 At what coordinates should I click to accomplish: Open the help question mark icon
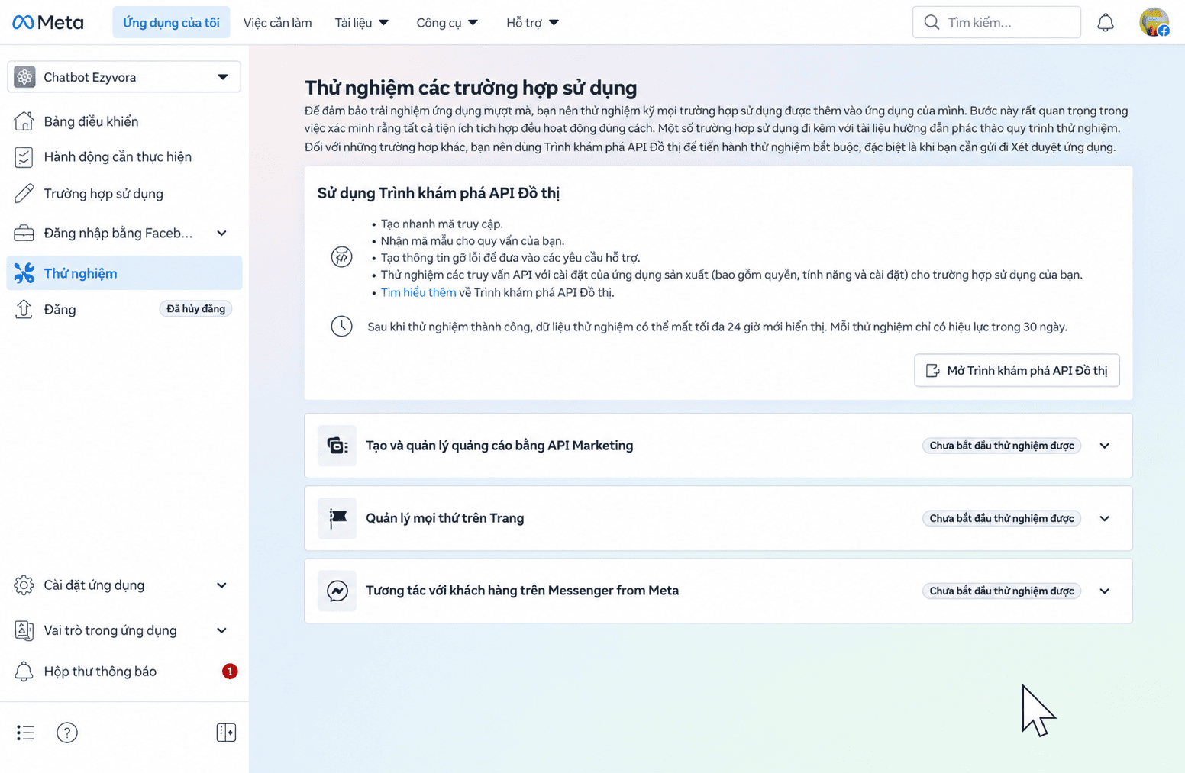(67, 733)
